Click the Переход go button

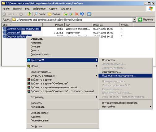145,19
